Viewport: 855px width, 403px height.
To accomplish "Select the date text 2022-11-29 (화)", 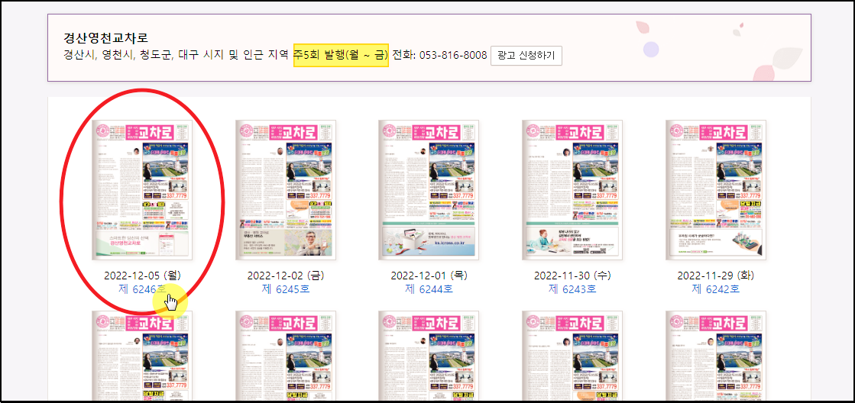I will pyautogui.click(x=715, y=276).
